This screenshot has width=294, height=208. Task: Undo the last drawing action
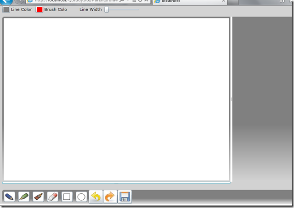point(96,197)
